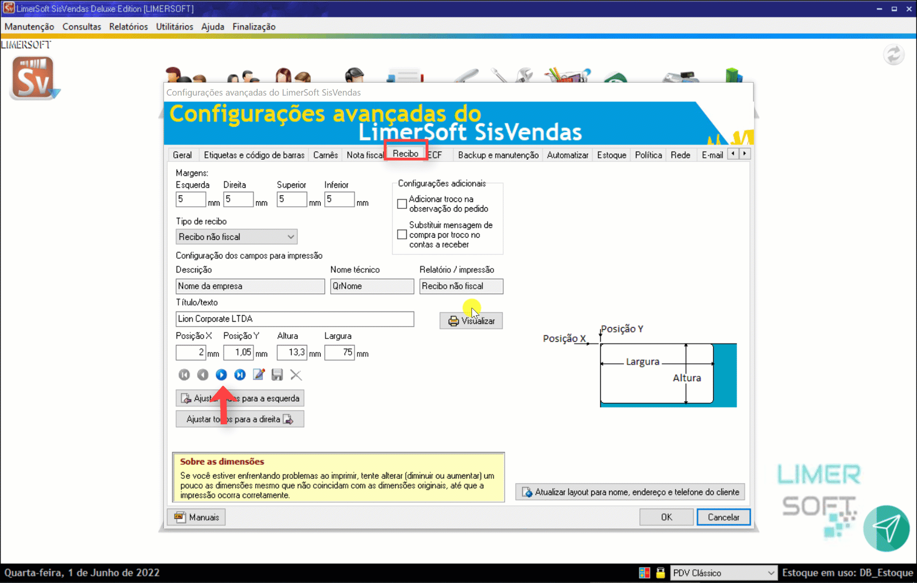Open the Ajuda menu
Viewport: 917px width, 583px height.
point(213,26)
